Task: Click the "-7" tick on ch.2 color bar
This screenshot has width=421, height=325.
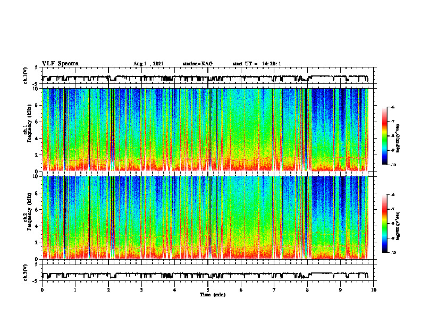Action: tap(392, 209)
